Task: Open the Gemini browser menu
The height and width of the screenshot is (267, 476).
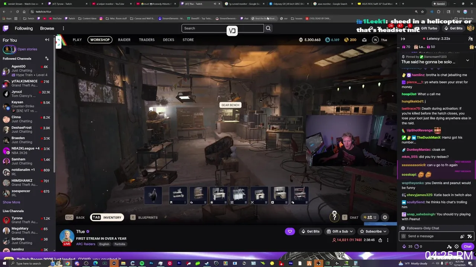Action: [x=439, y=4]
